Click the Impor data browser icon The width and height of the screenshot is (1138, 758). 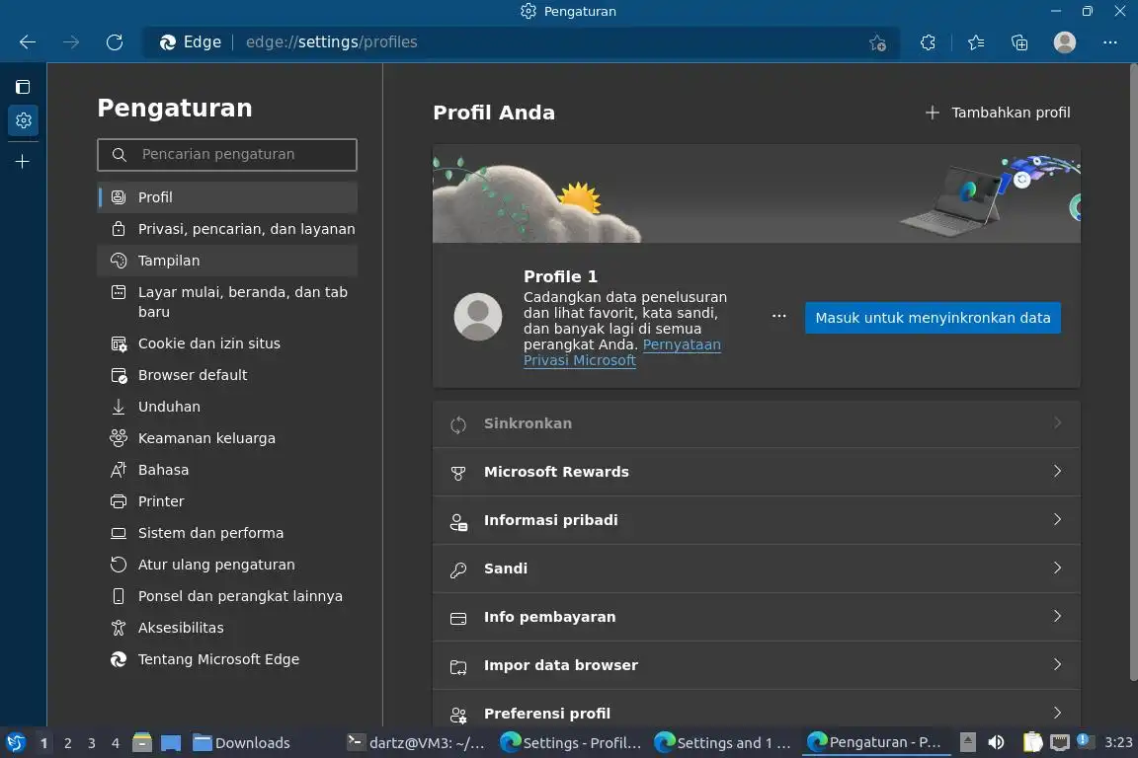(x=458, y=666)
